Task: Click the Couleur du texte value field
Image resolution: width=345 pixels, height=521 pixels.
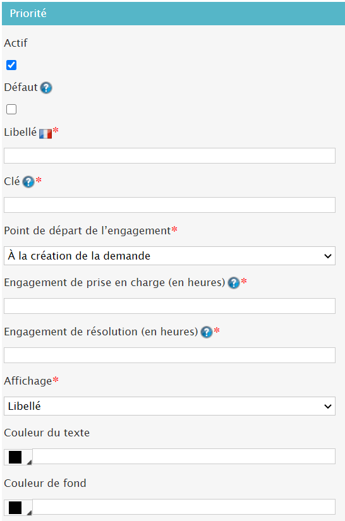Action: pos(184,456)
